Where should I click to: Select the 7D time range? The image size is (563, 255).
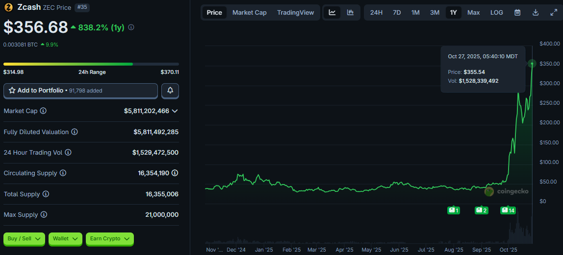click(397, 12)
